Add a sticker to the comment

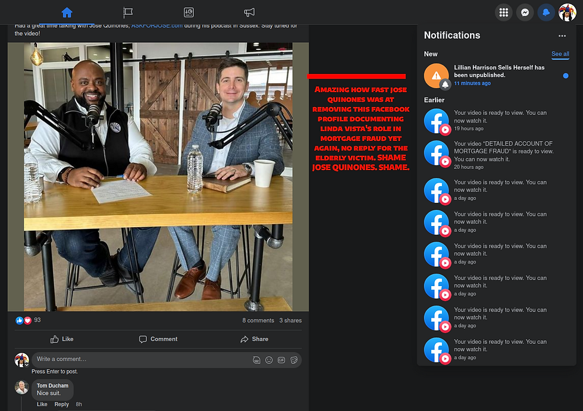294,360
